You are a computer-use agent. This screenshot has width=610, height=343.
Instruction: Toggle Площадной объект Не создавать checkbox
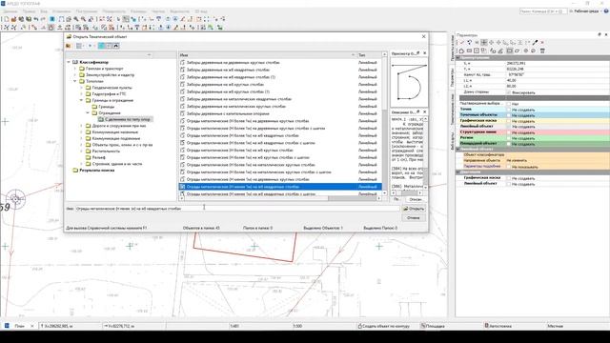[508, 144]
